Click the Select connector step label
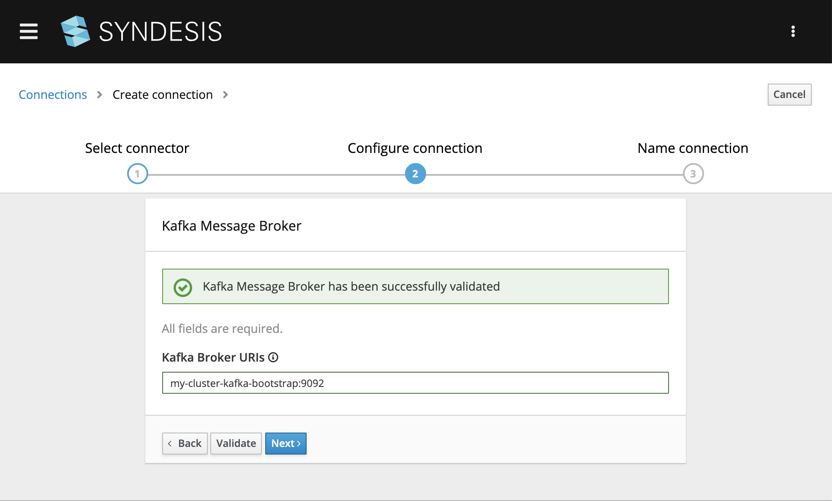The height and width of the screenshot is (501, 832). click(x=137, y=148)
